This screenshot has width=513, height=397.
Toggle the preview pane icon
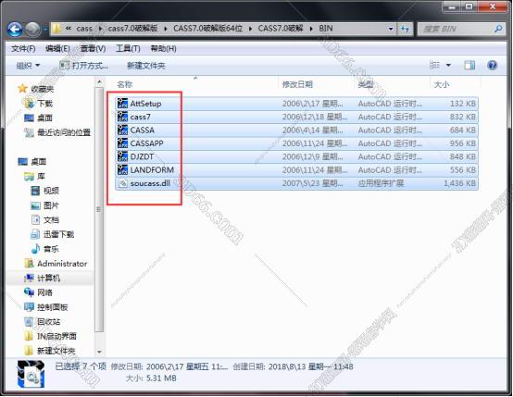coord(469,66)
